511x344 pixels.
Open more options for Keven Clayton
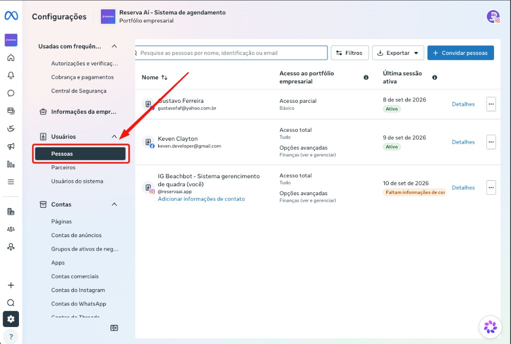tap(491, 142)
